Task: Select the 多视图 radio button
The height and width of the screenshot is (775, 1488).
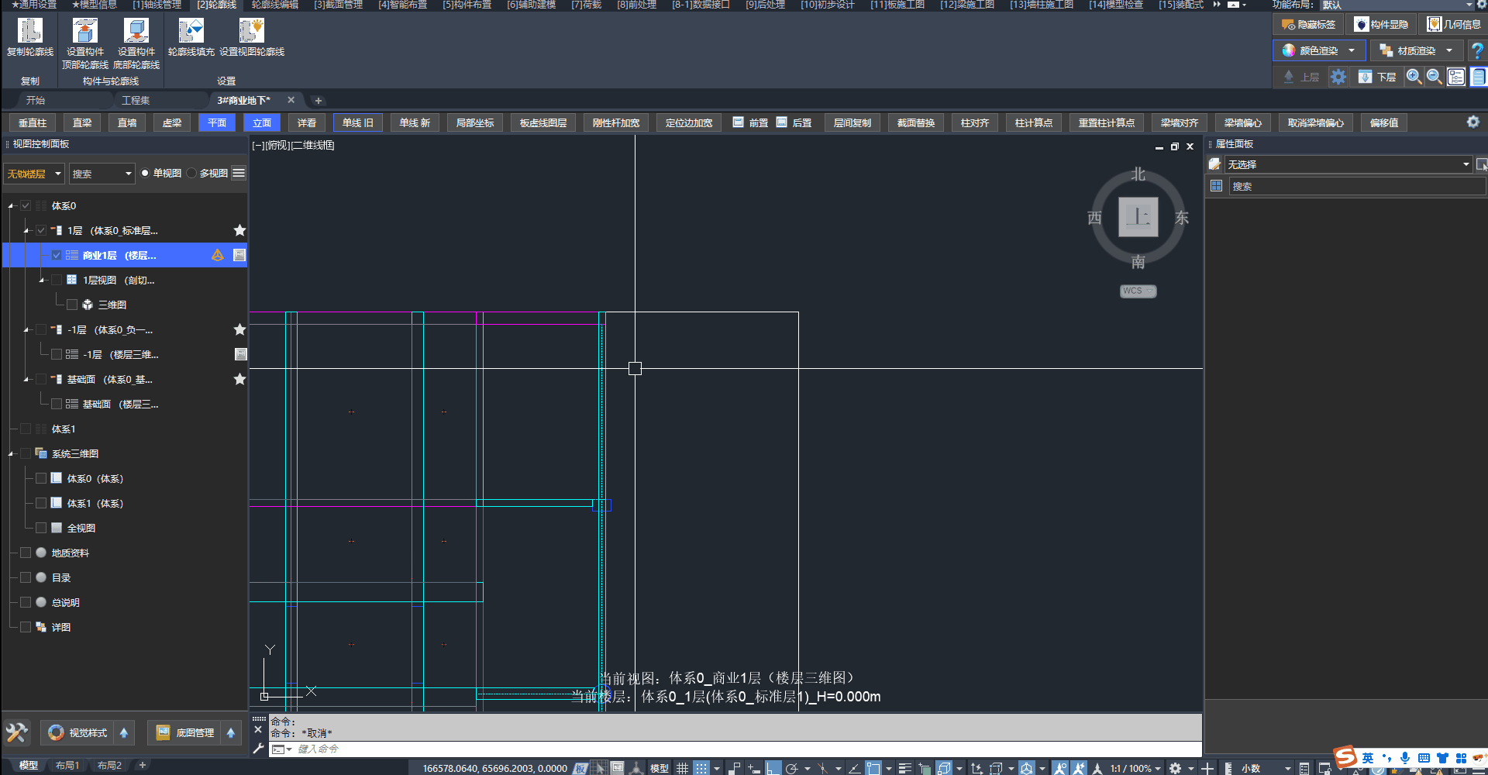Action: coord(191,174)
